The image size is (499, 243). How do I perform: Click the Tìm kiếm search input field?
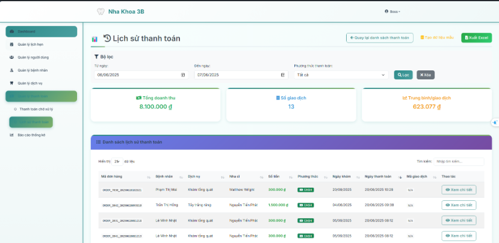pyautogui.click(x=459, y=161)
